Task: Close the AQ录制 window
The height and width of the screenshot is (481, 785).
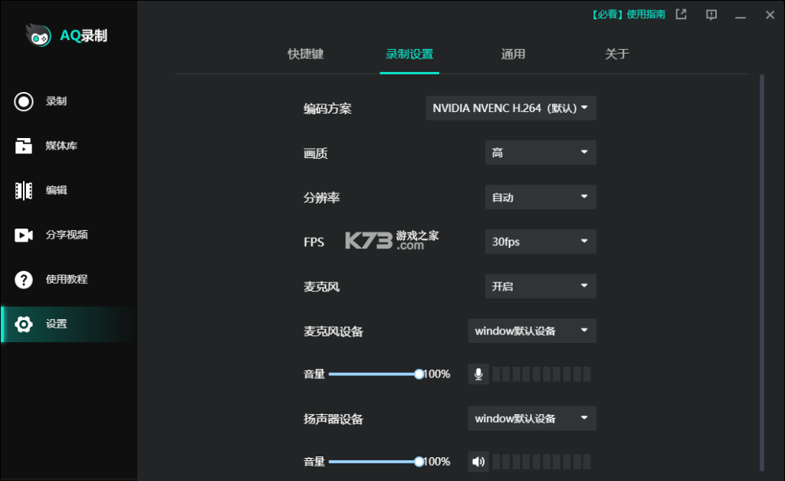Action: [x=770, y=15]
